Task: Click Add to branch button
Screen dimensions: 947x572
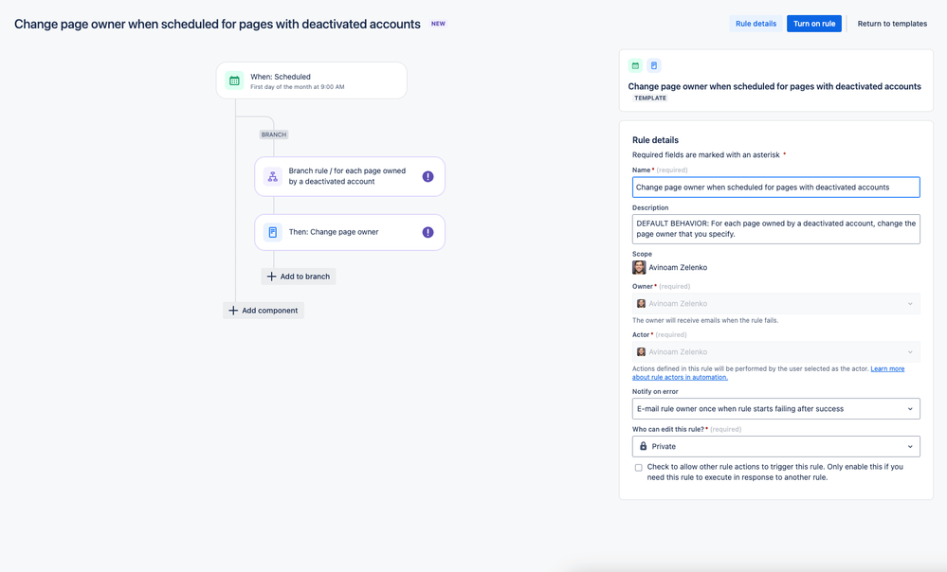Action: pyautogui.click(x=299, y=277)
